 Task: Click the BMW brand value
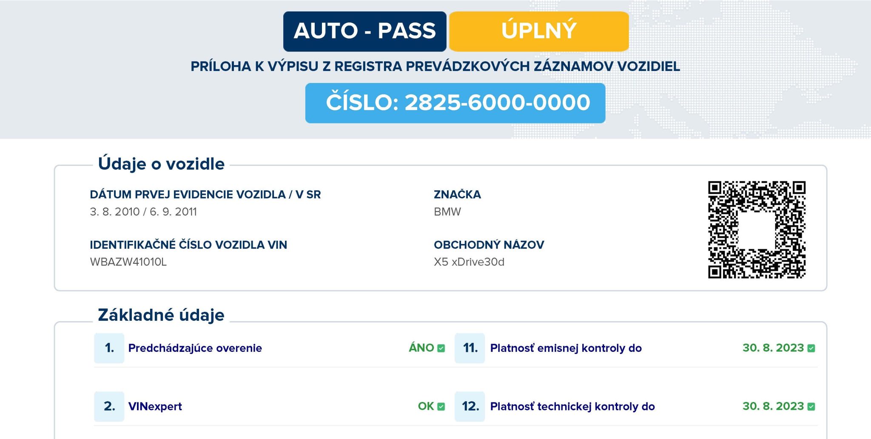point(447,211)
